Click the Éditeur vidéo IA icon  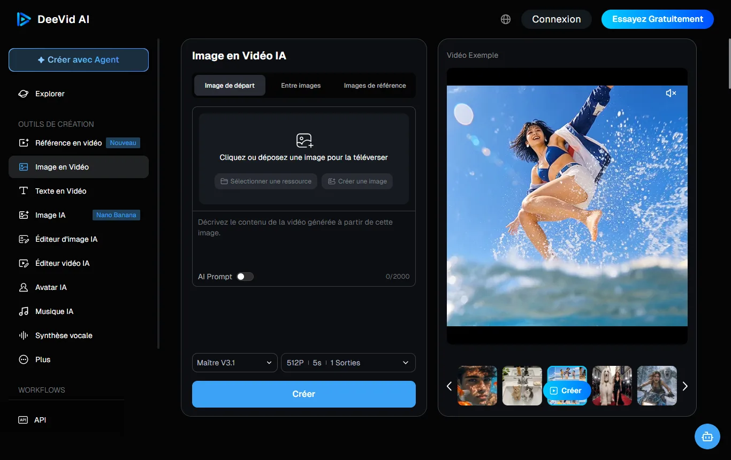[x=24, y=263]
